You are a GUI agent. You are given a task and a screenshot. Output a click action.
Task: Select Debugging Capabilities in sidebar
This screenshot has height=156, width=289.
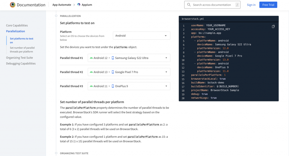tap(21, 64)
